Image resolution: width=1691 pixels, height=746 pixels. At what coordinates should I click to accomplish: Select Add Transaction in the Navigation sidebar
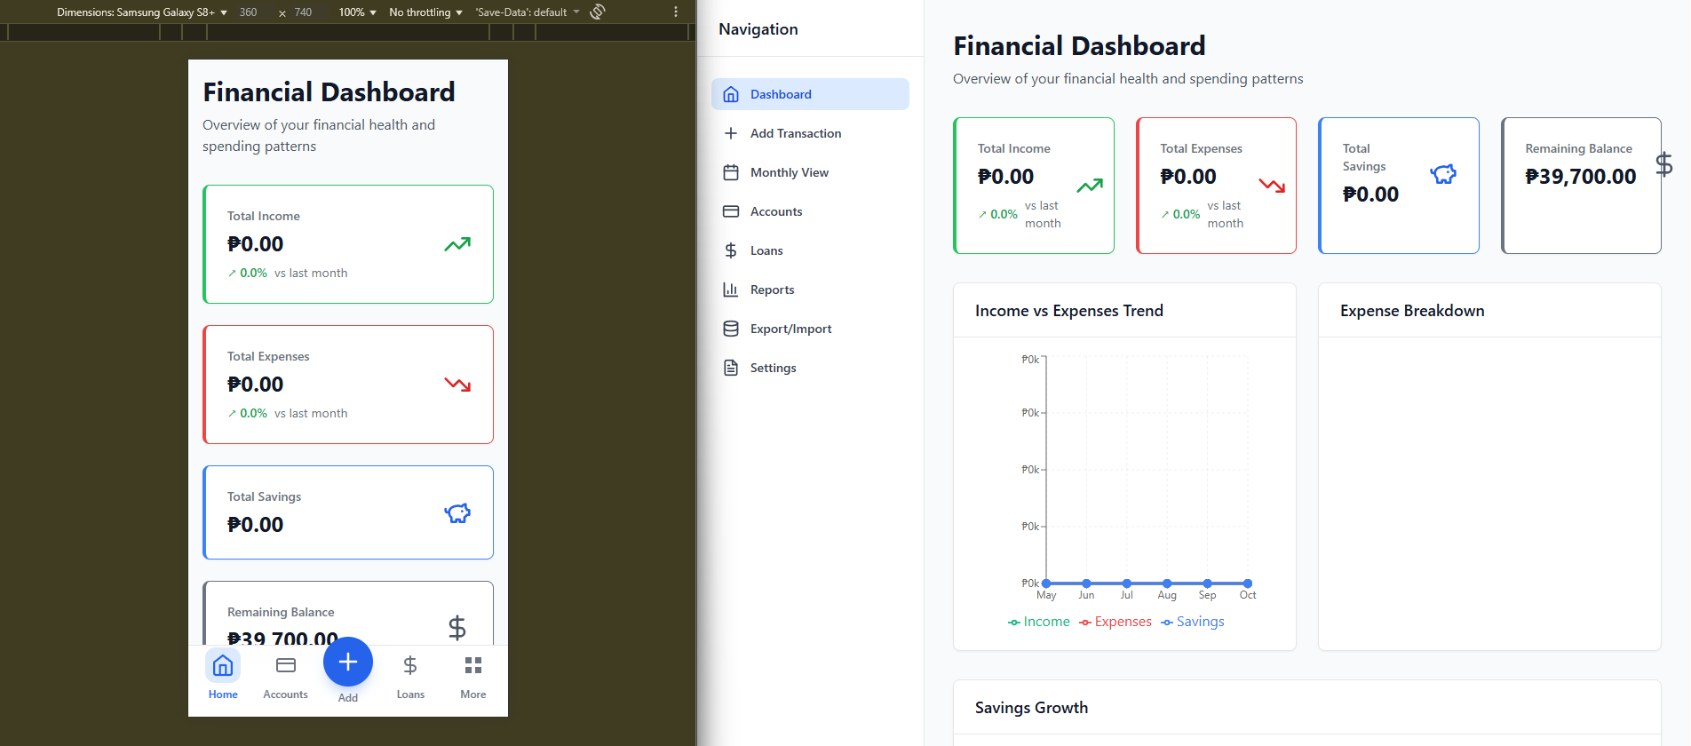(x=795, y=133)
